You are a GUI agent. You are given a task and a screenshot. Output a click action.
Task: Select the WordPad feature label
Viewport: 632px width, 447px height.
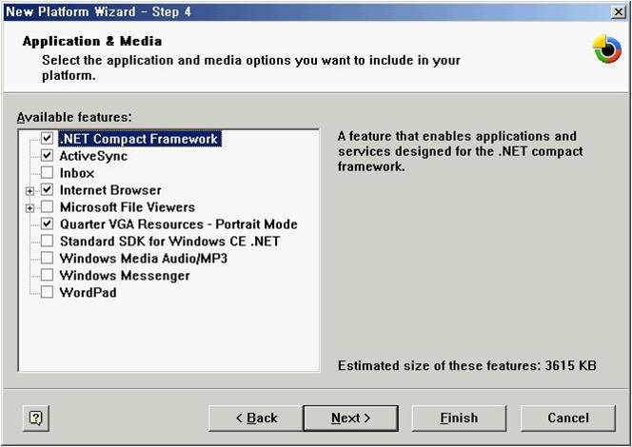88,293
